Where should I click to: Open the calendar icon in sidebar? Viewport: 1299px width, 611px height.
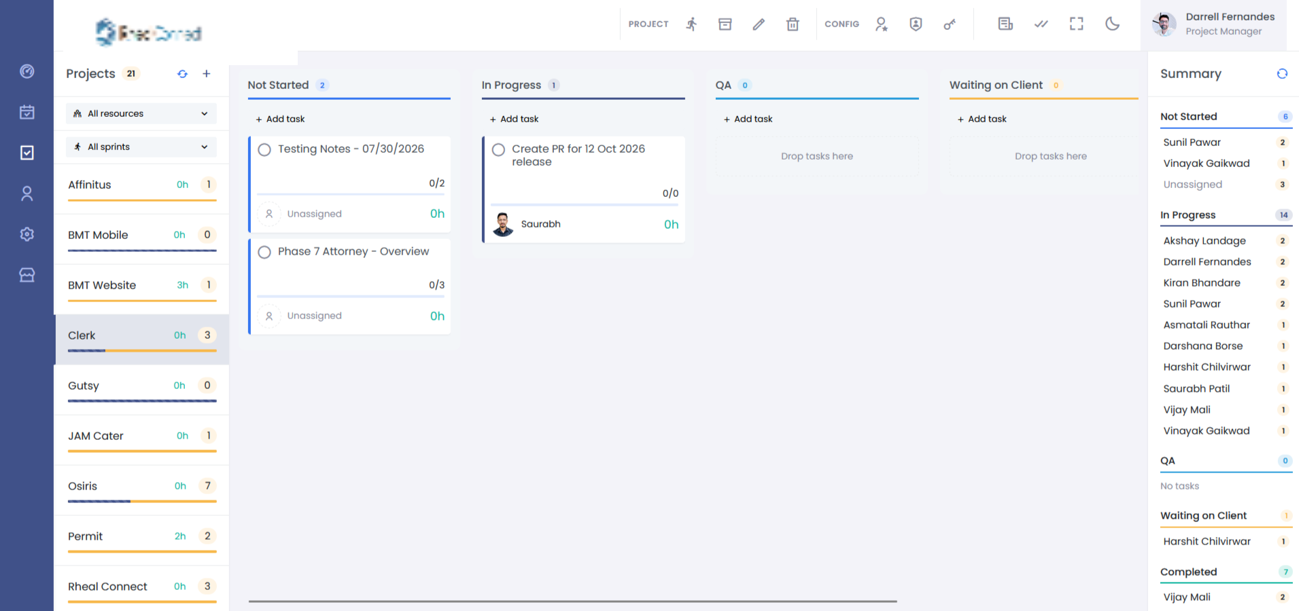pos(27,112)
